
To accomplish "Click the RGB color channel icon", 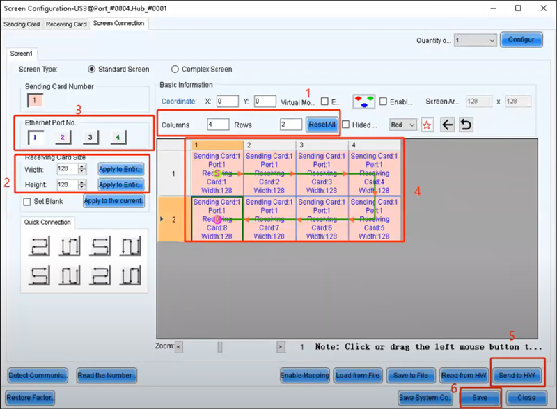I will [364, 100].
